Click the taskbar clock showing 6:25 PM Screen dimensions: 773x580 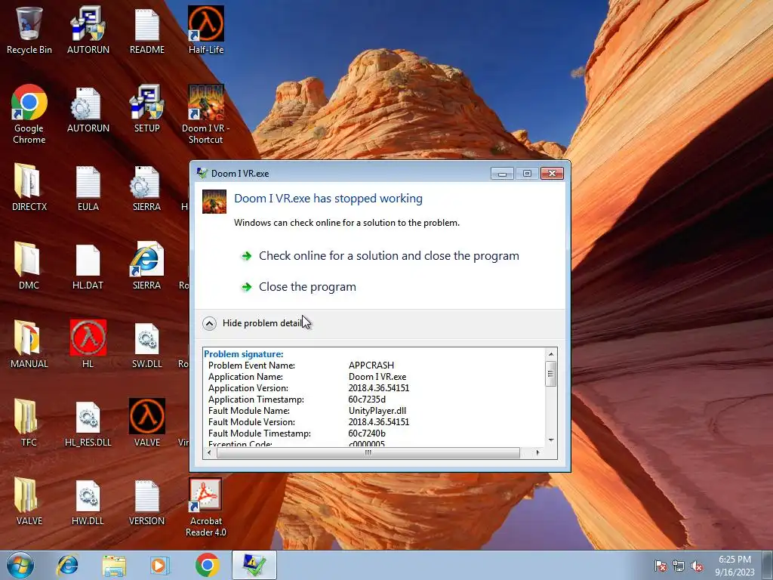coord(735,565)
